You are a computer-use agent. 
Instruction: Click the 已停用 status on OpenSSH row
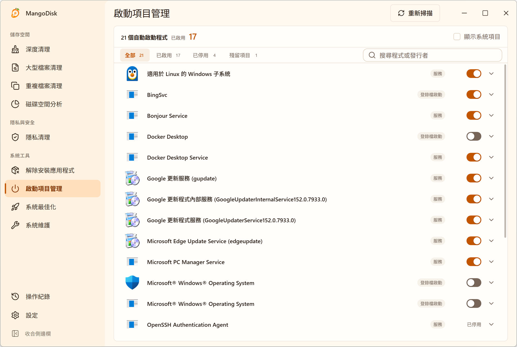474,324
